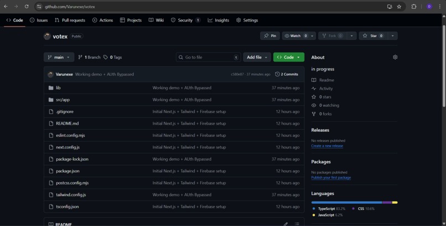Open the main branch selector
The height and width of the screenshot is (226, 446).
coord(59,57)
